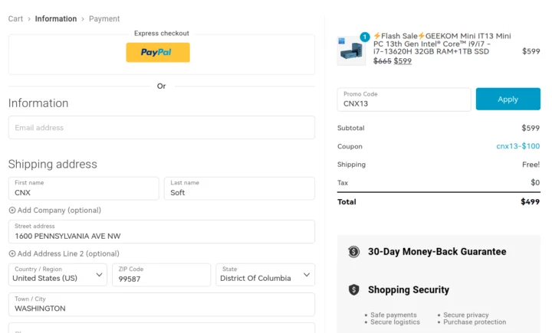Image resolution: width=552 pixels, height=333 pixels.
Task: Pay with PayPal express checkout
Action: pos(158,52)
